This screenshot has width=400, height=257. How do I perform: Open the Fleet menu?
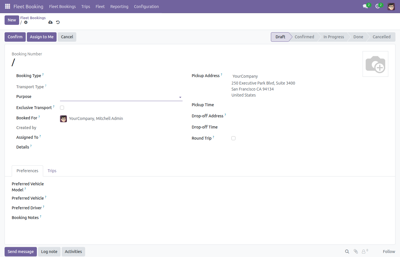click(x=100, y=7)
